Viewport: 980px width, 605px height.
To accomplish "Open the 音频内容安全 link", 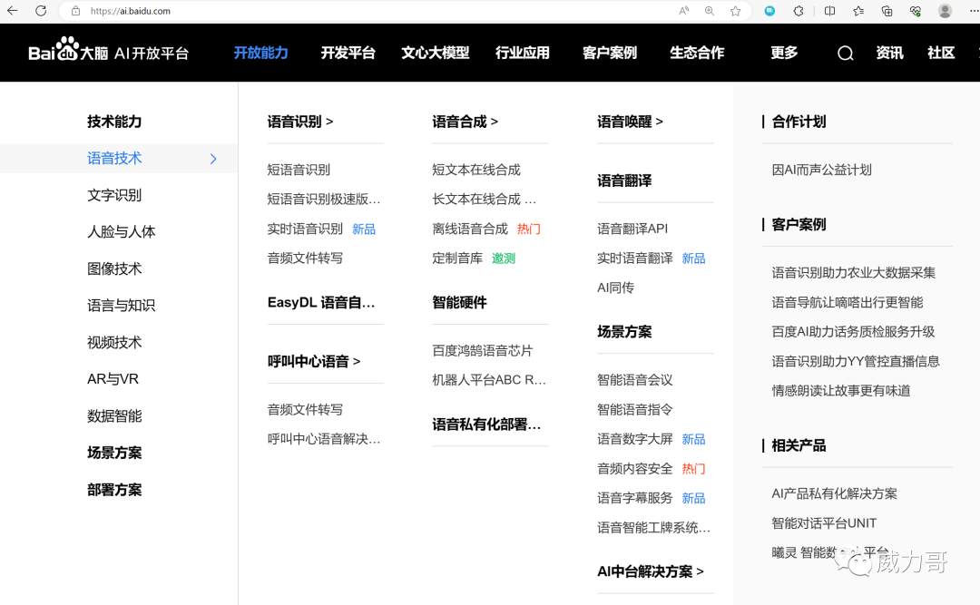I will click(635, 468).
